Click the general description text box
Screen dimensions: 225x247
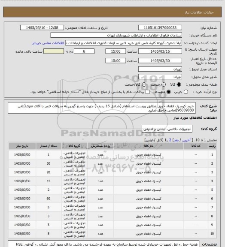point(102,108)
